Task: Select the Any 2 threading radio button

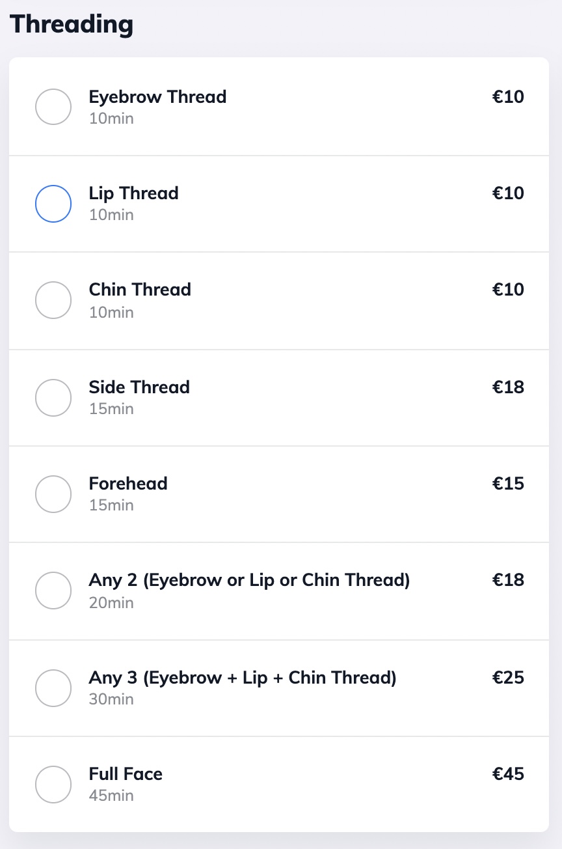Action: (x=53, y=590)
